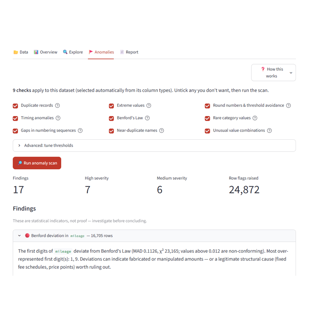Open the Overview tab
The height and width of the screenshot is (309, 309).
click(46, 52)
